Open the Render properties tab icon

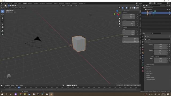pyautogui.click(x=143, y=40)
